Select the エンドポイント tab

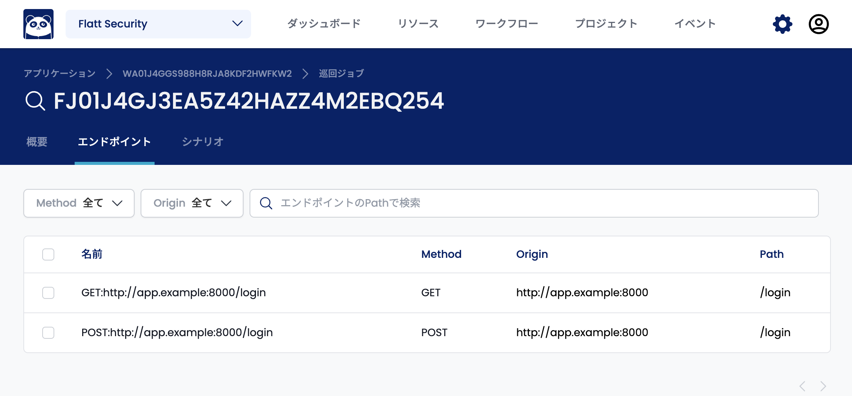coord(115,142)
